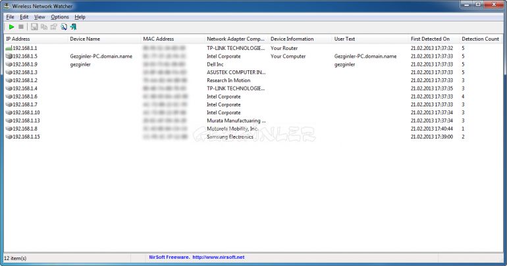Screen dimensions: 507x266
Task: Sort by the Device Name column header
Action: pos(104,39)
